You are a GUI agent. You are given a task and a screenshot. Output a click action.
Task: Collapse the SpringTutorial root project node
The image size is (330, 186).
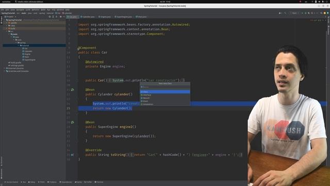point(5,20)
